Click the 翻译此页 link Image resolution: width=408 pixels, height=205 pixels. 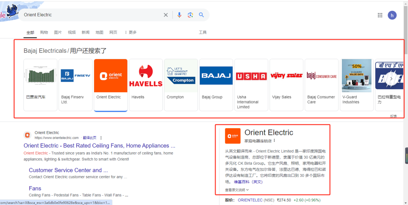pyautogui.click(x=90, y=138)
